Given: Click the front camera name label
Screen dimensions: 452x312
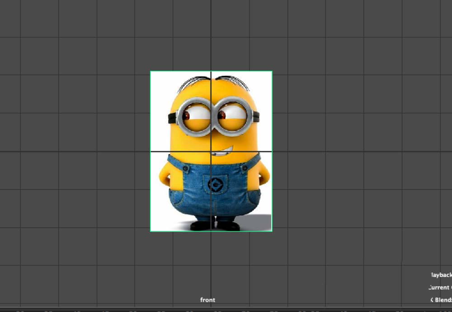Looking at the screenshot, I should [208, 300].
